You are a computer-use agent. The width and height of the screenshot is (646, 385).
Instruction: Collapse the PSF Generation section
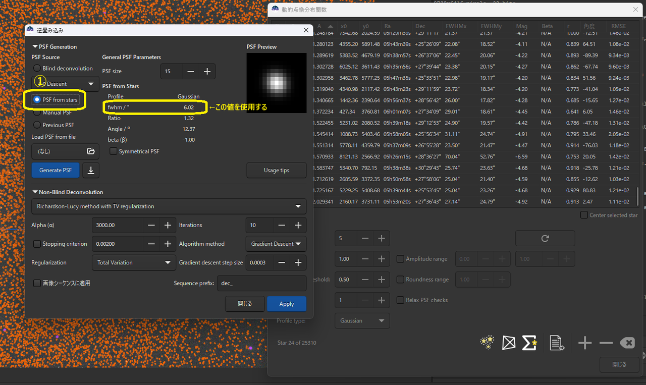35,47
